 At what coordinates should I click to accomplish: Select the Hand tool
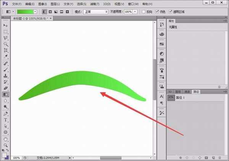[6, 139]
